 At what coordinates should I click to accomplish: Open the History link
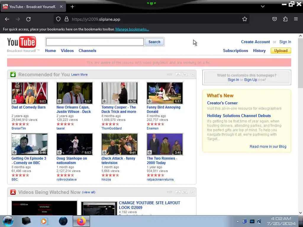click(x=259, y=51)
